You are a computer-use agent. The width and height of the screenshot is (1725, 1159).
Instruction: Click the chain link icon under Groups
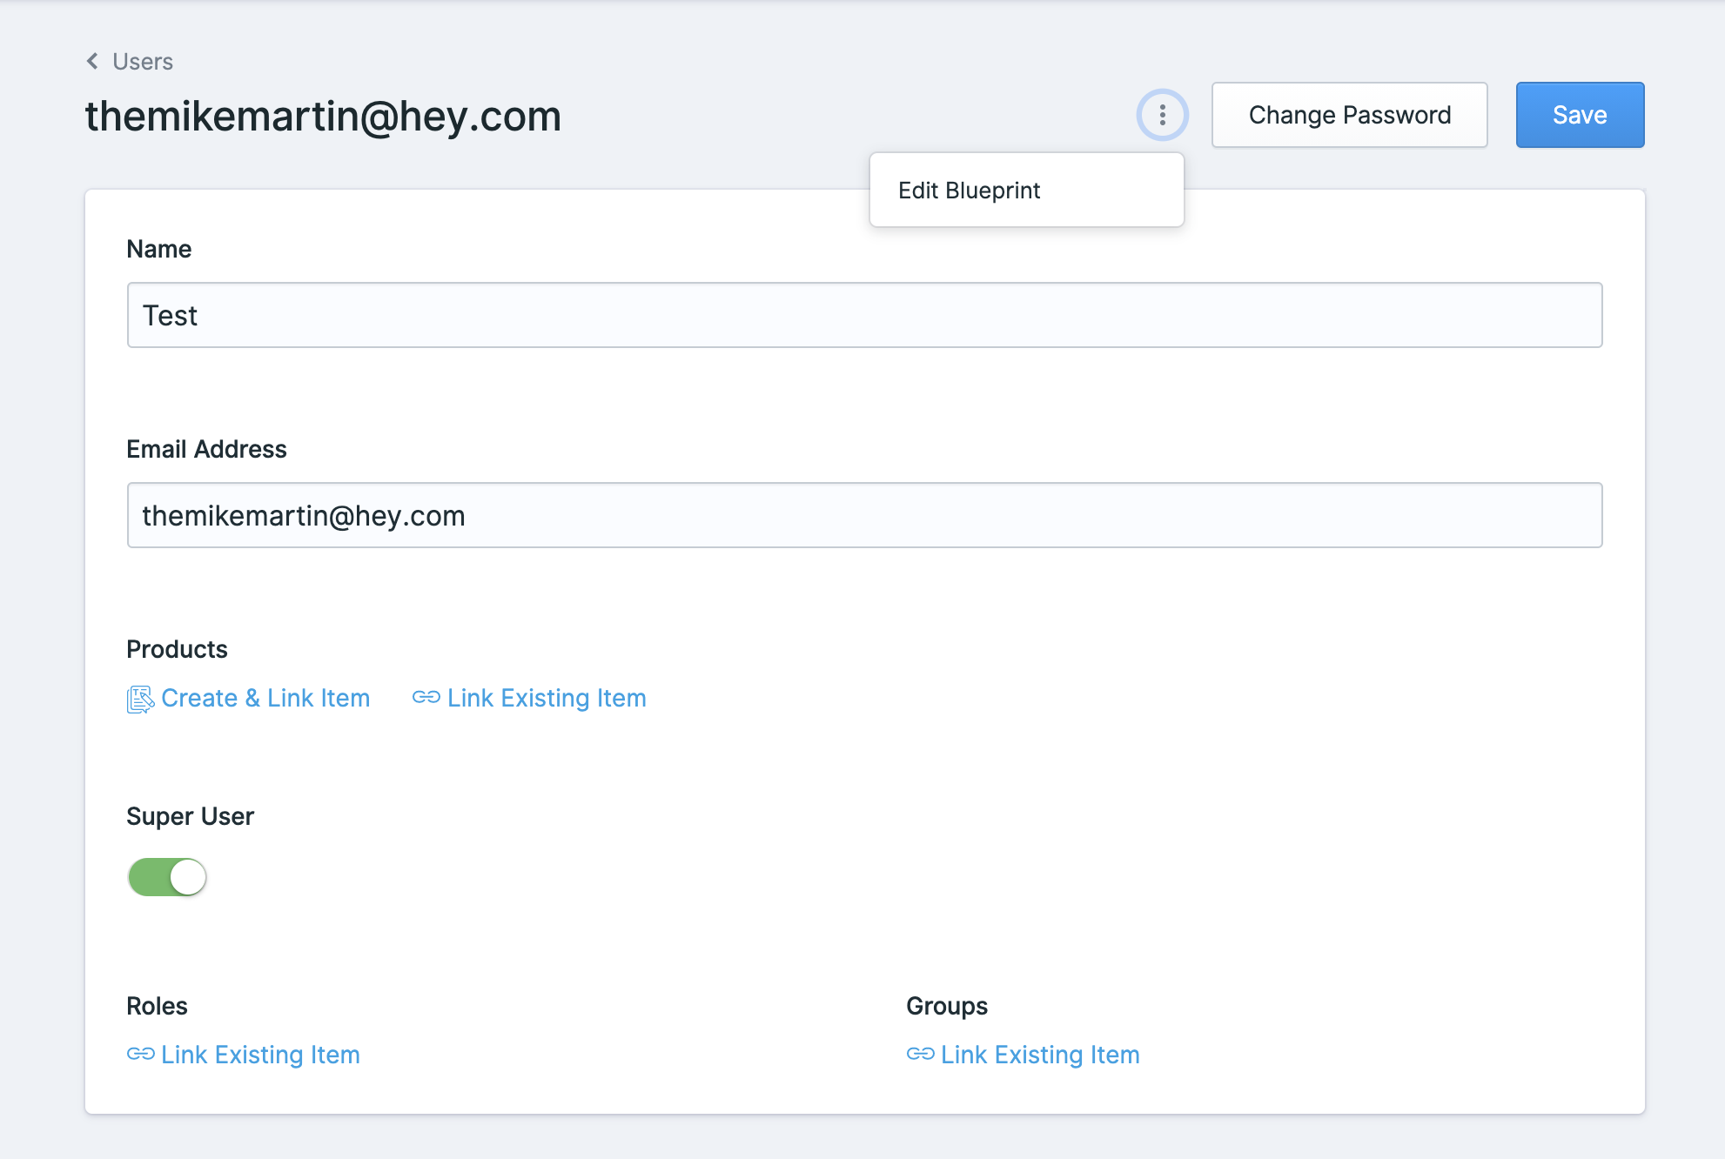point(920,1055)
